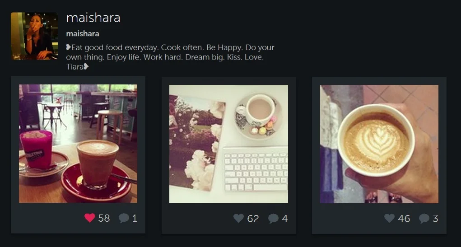Unlike the photo with 58 likes
Image resolution: width=461 pixels, height=247 pixels.
tap(90, 218)
